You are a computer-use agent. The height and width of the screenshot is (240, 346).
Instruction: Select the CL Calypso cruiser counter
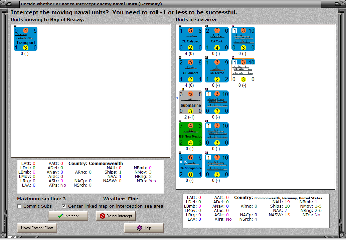coord(190,38)
